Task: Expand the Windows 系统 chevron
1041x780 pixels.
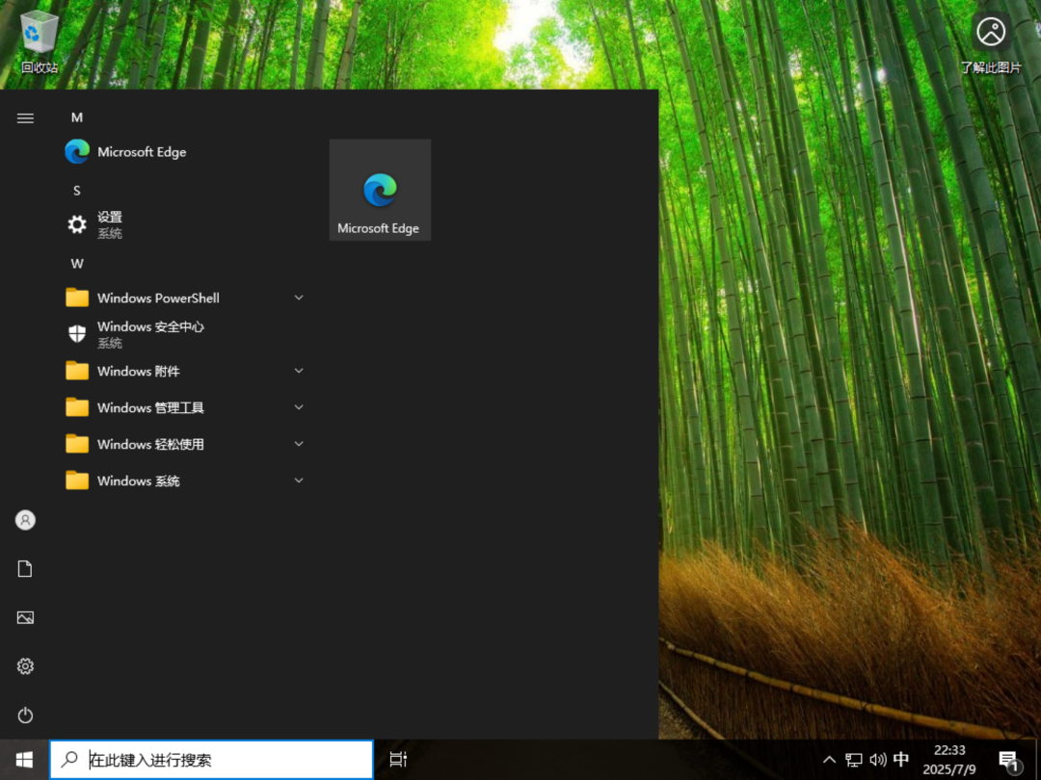Action: (299, 481)
